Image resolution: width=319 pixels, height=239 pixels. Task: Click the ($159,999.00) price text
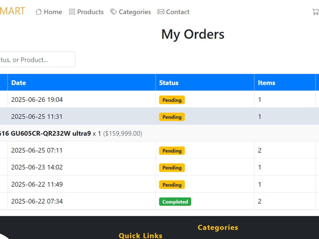[x=123, y=133]
